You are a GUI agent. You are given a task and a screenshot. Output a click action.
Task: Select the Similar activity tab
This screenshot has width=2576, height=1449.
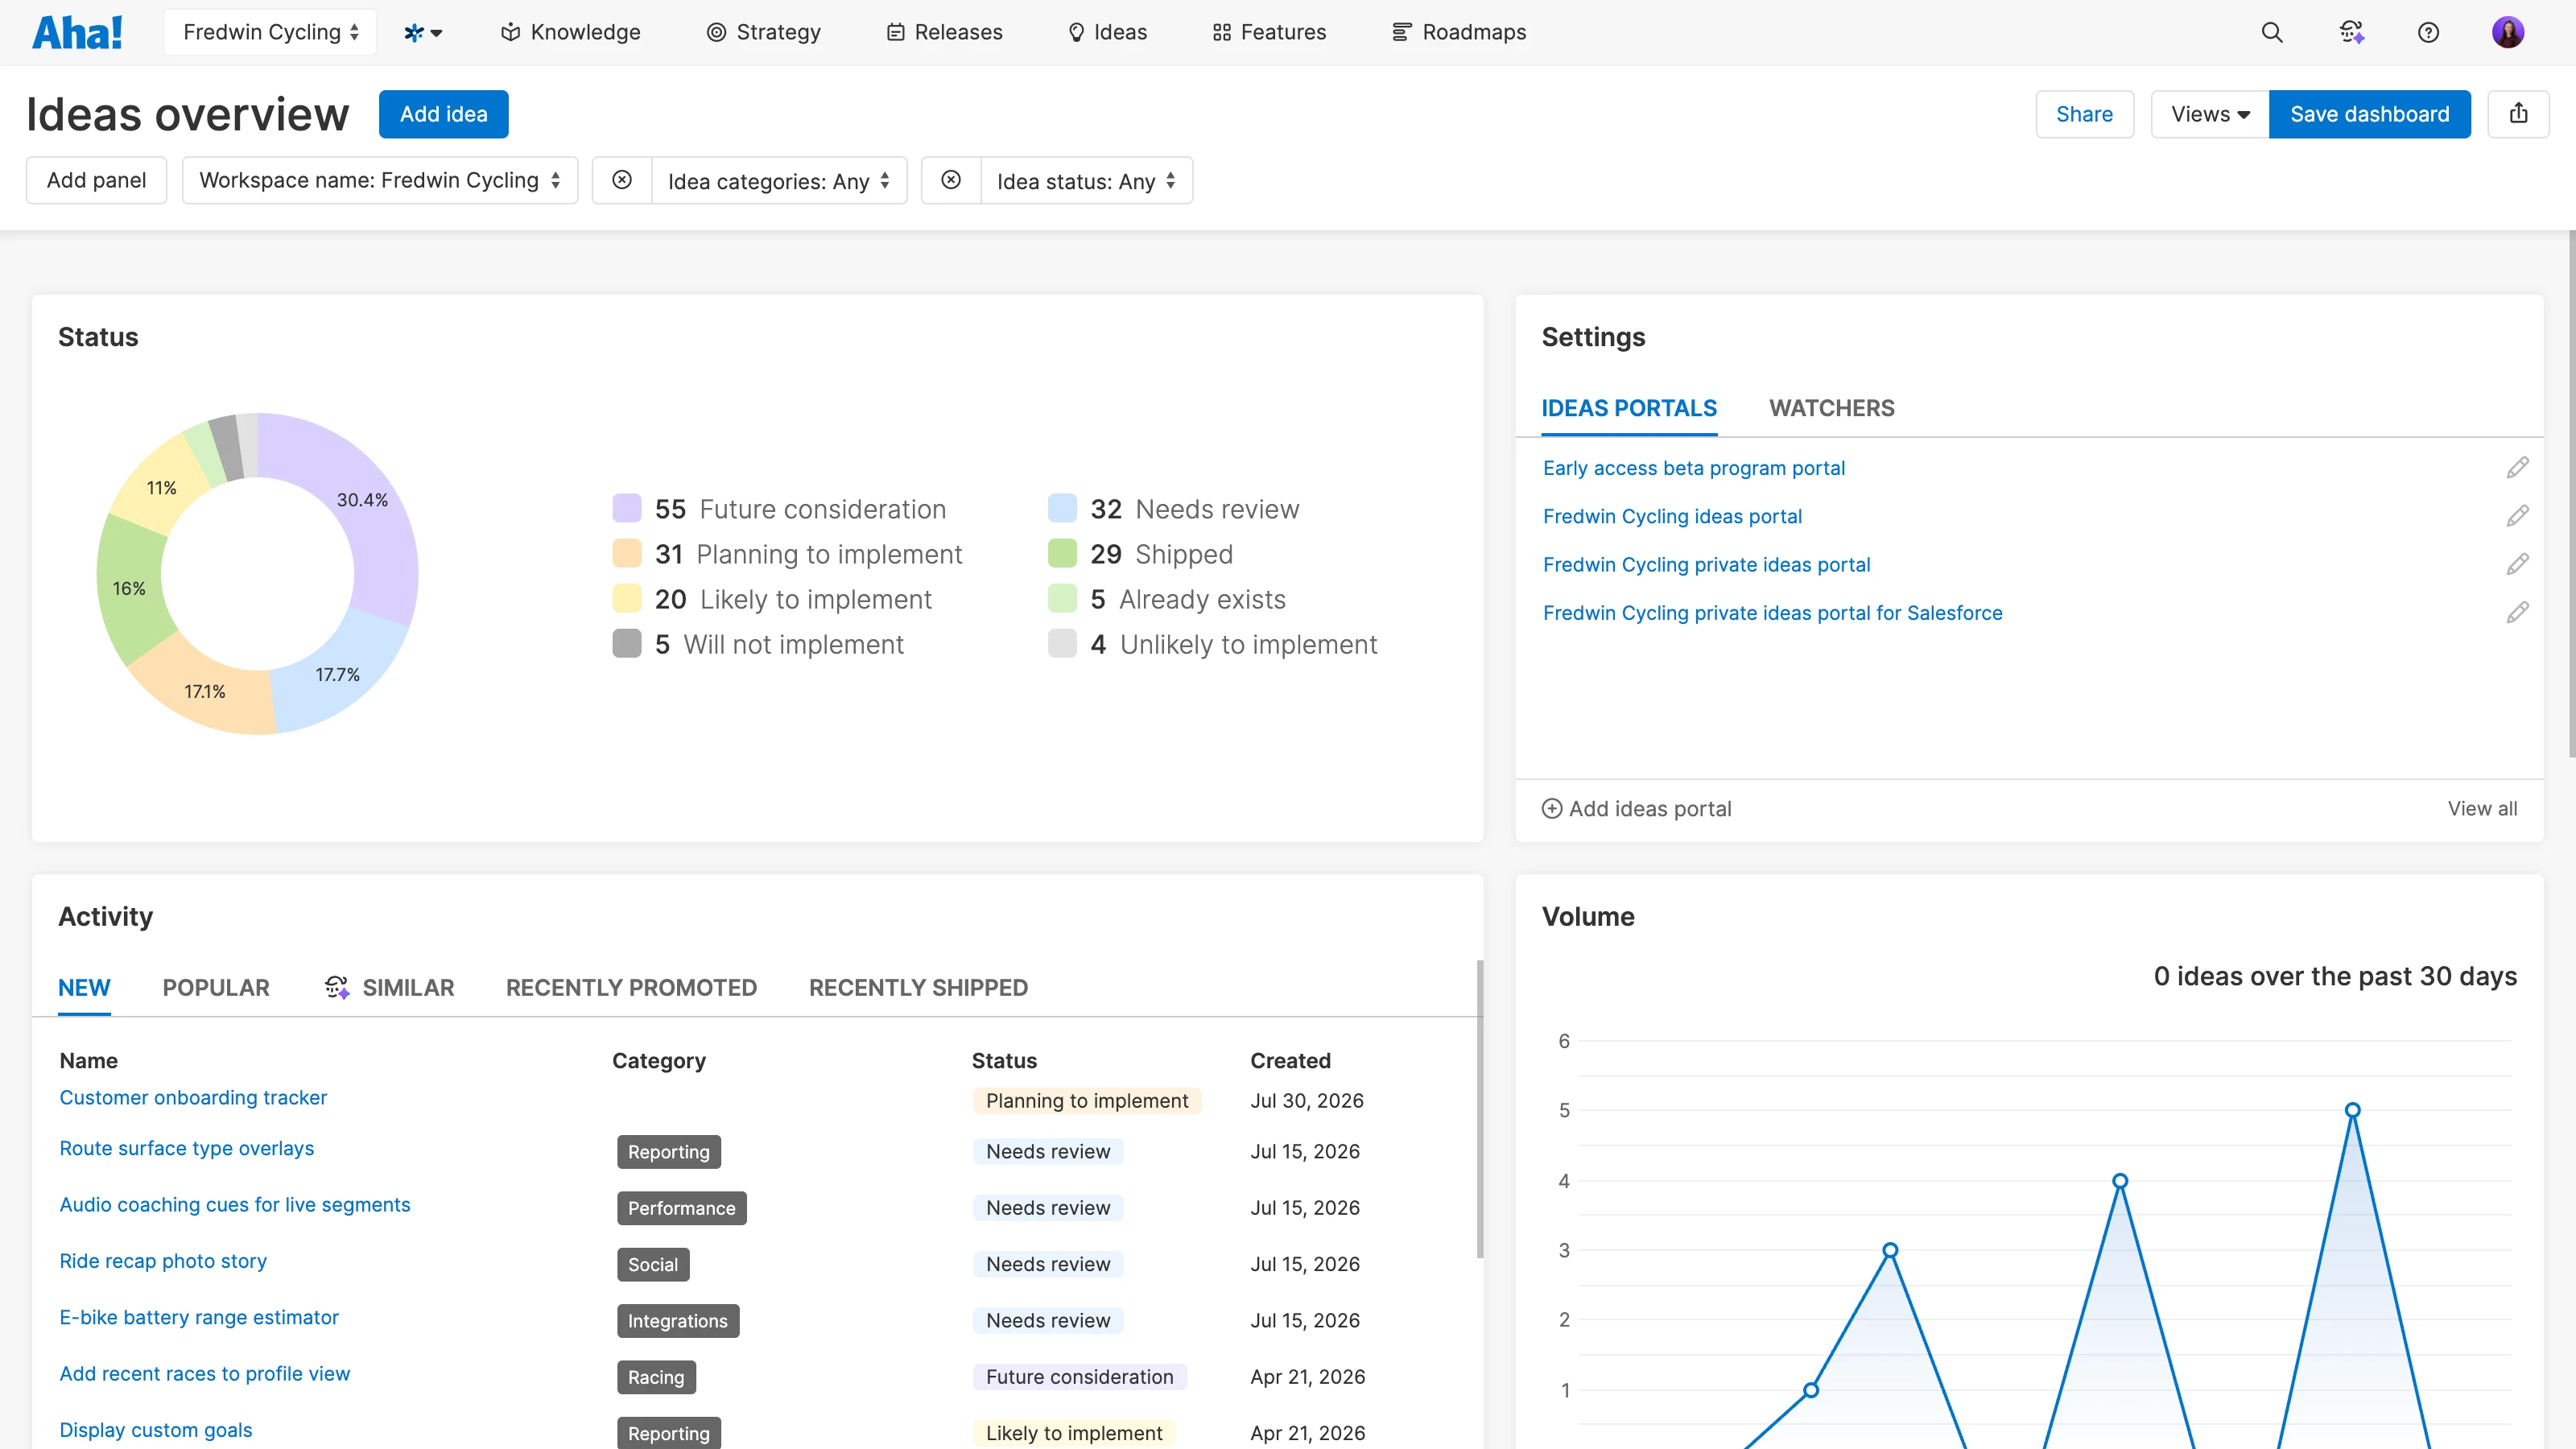click(389, 987)
